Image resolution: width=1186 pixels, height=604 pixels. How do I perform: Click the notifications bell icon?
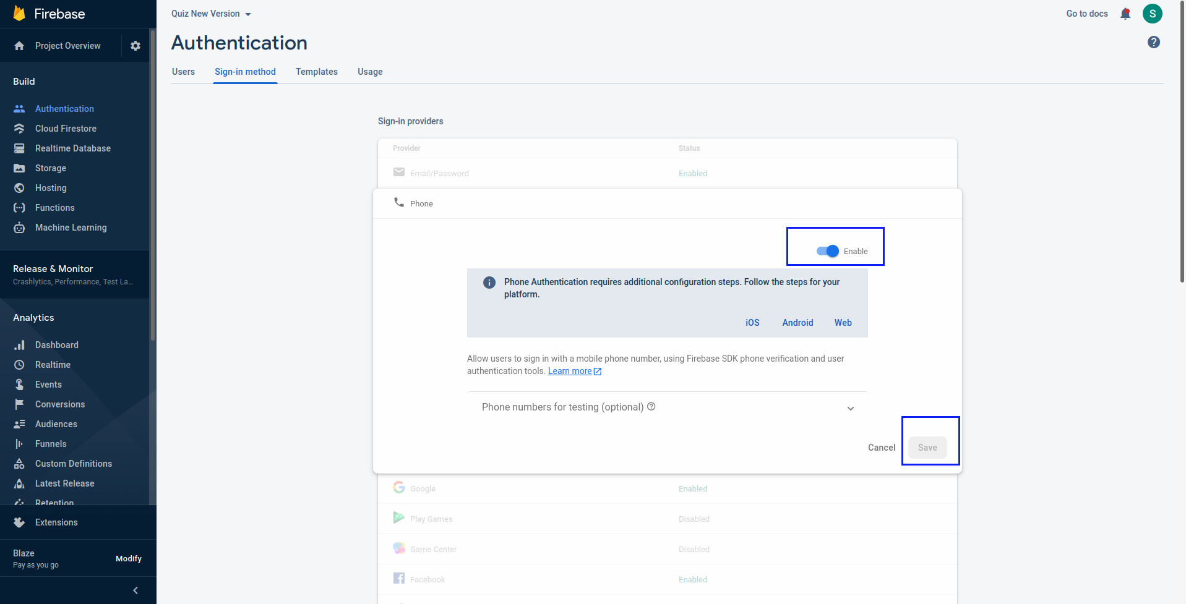coord(1125,14)
